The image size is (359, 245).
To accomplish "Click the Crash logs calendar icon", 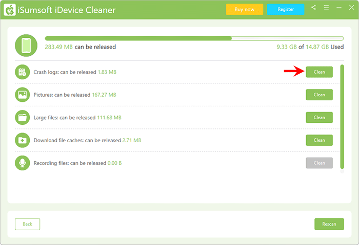I will click(x=23, y=72).
